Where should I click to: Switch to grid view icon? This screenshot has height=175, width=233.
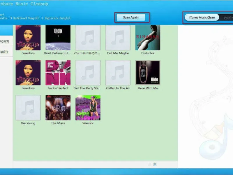150,164
